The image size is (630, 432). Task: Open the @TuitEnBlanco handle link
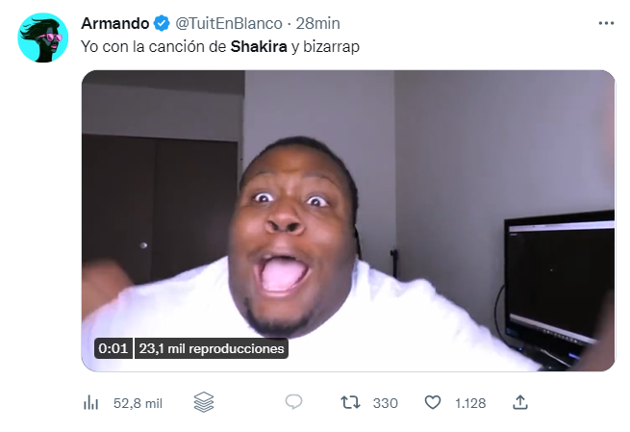click(x=229, y=23)
